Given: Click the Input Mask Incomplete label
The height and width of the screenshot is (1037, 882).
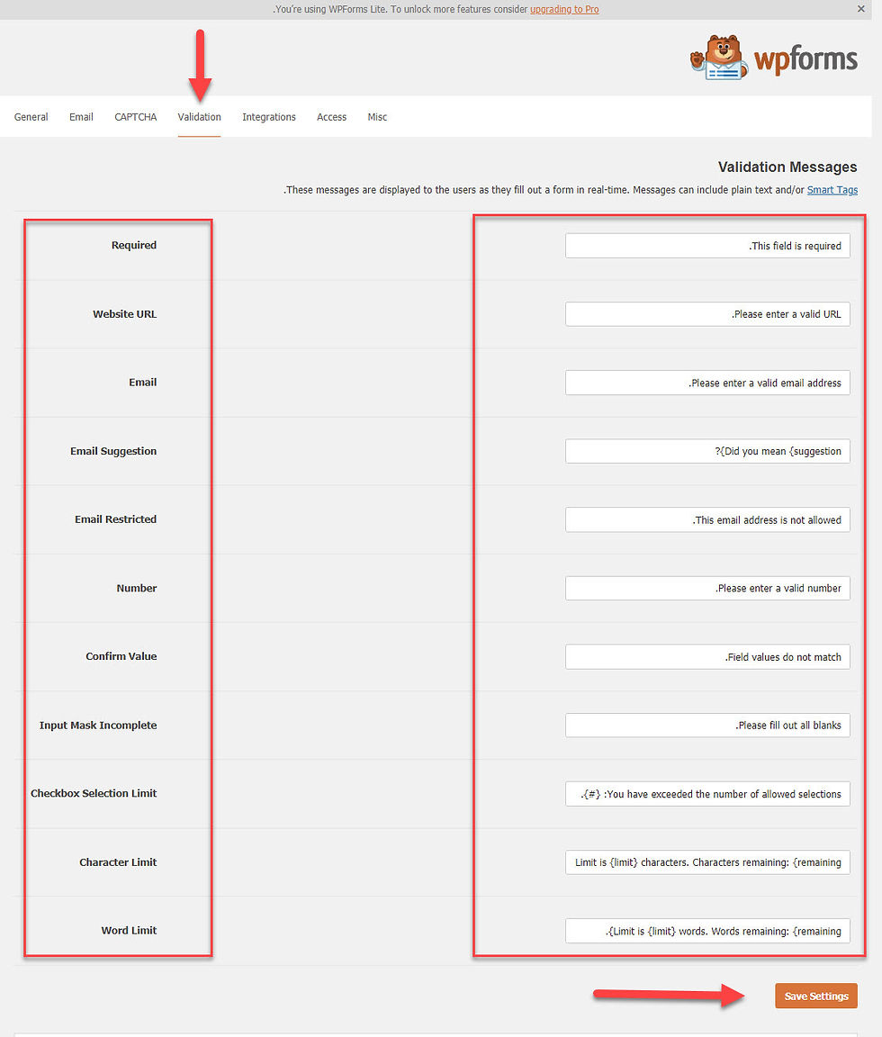Looking at the screenshot, I should pyautogui.click(x=98, y=725).
